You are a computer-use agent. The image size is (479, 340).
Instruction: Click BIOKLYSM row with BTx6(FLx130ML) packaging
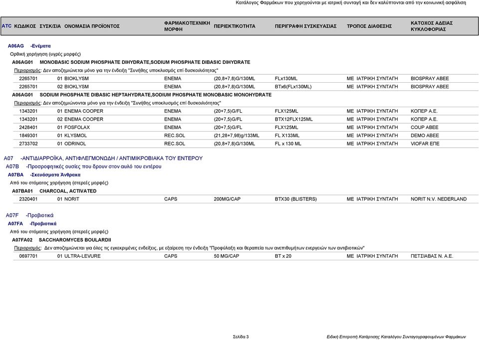tap(245, 87)
